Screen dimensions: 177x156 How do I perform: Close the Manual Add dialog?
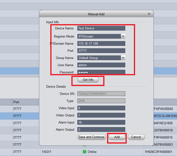point(149,14)
